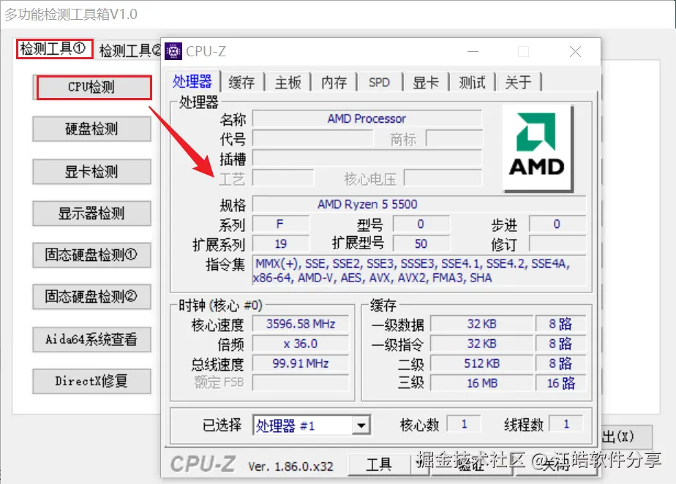Click the 核心数 value field

[464, 424]
